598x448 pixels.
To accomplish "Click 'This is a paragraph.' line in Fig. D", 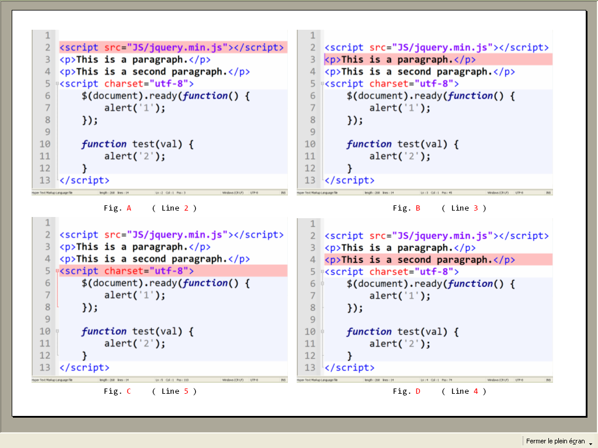I will coord(399,248).
